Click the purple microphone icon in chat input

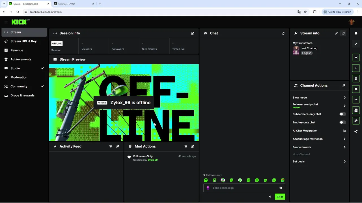tap(208, 188)
